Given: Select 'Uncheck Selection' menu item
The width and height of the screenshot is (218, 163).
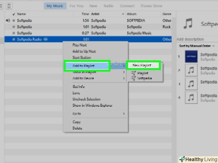Looking at the screenshot, I should pos(87,99).
